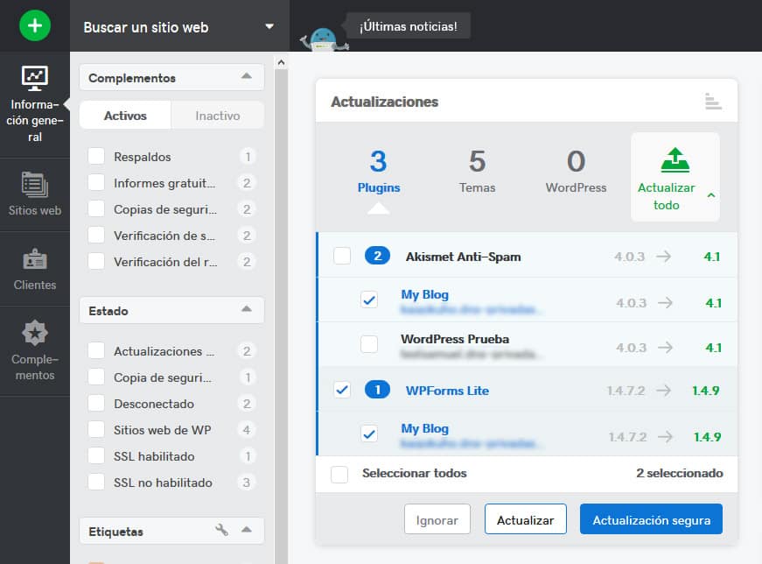Select the Plugins updates tab
The image size is (762, 564).
coord(379,173)
